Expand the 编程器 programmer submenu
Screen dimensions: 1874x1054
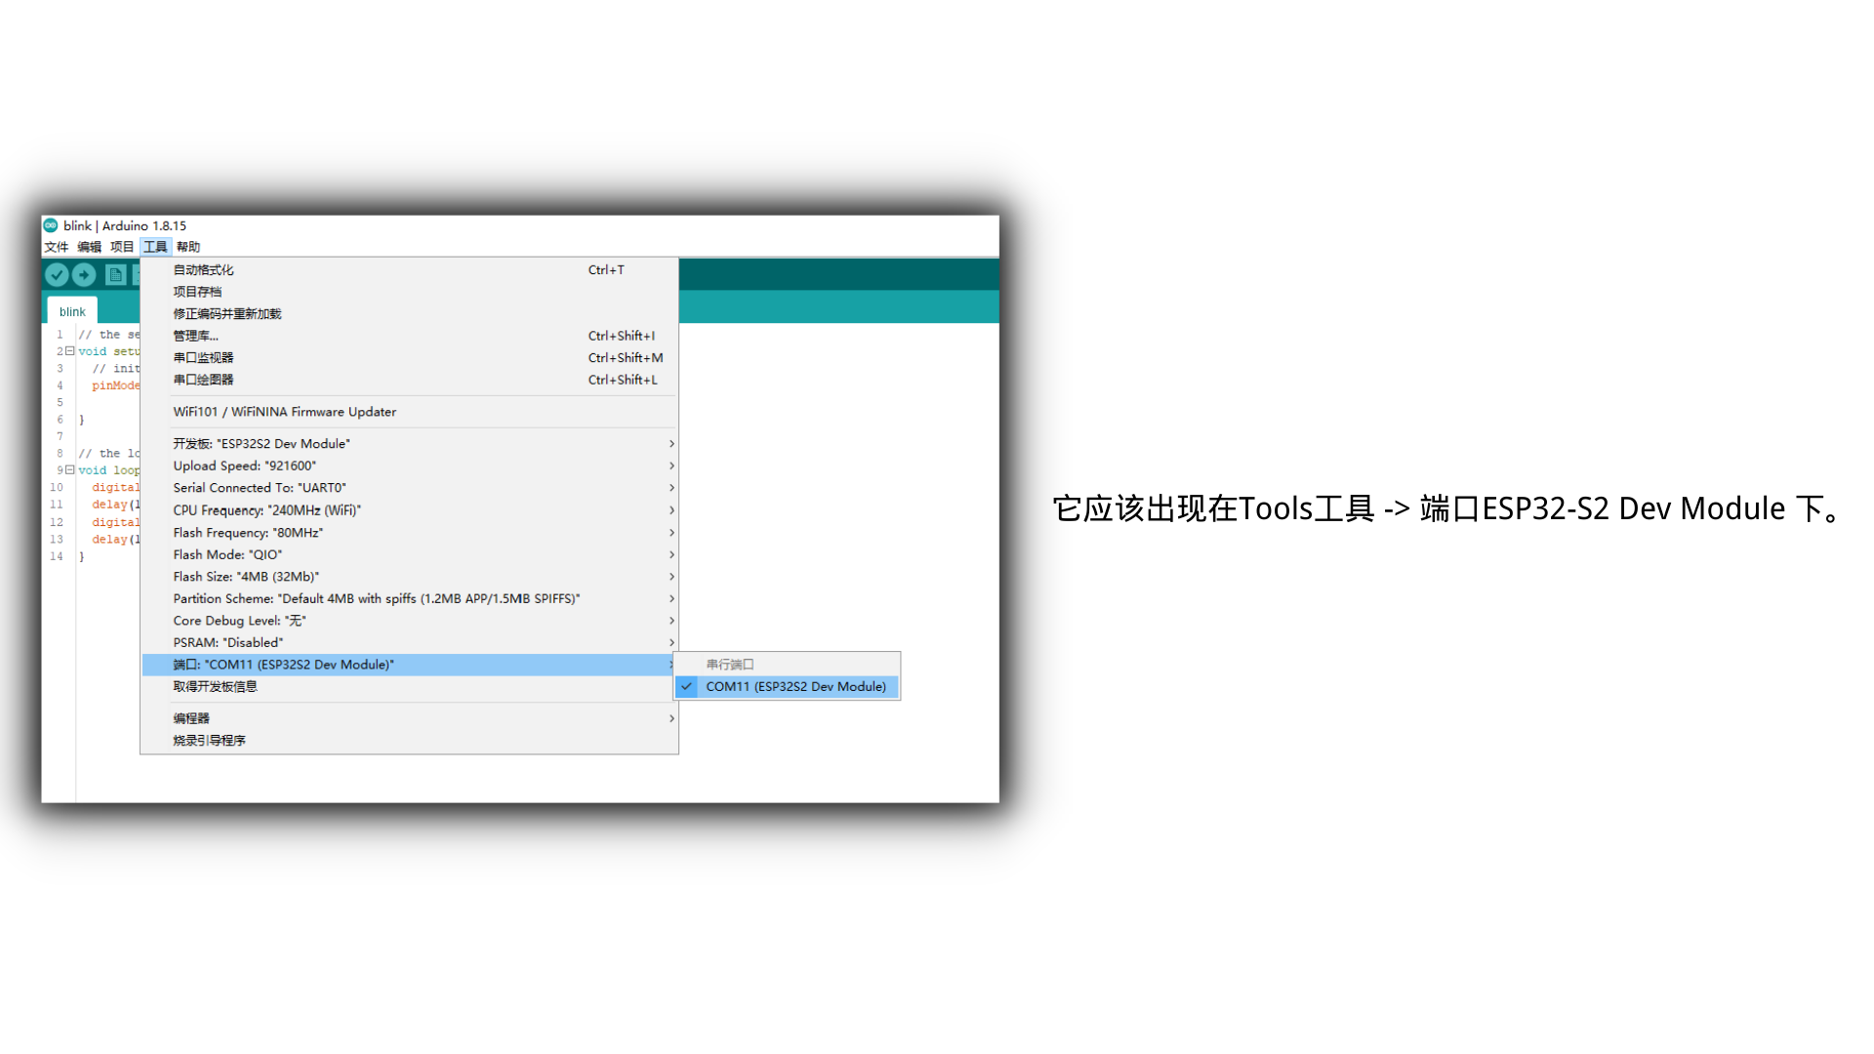[409, 718]
